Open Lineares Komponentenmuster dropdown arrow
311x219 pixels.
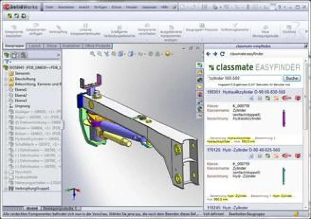point(85,39)
